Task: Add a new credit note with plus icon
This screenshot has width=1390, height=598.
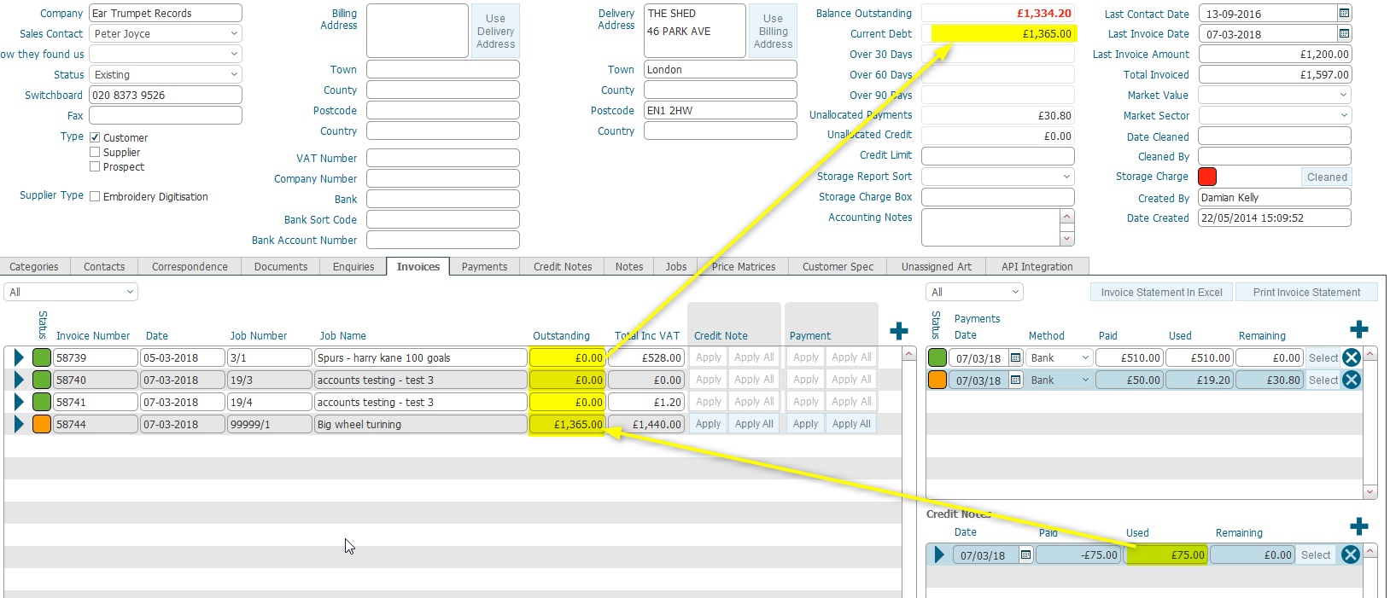Action: (x=1358, y=526)
